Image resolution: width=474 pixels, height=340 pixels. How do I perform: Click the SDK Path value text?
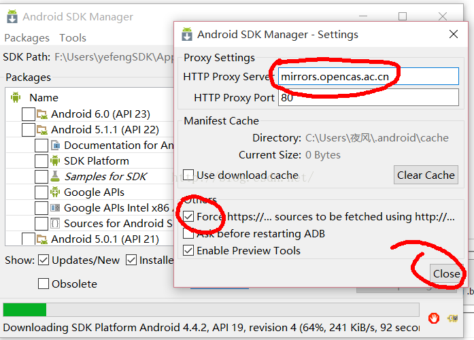pyautogui.click(x=114, y=57)
